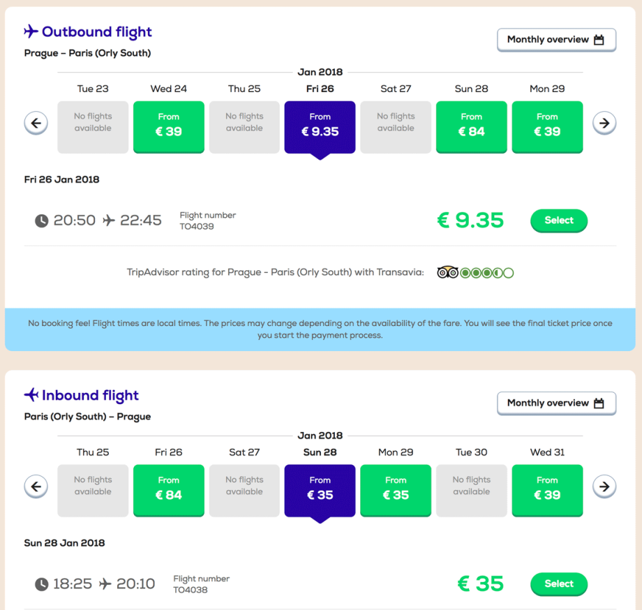This screenshot has height=610, width=642.
Task: Click highlighted Fri 26 €9.35 date tile
Action: (x=320, y=126)
